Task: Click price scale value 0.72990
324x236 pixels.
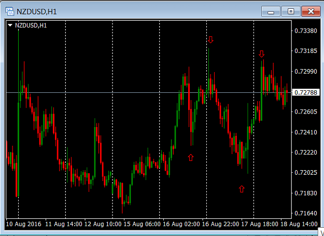Action: pos(306,71)
